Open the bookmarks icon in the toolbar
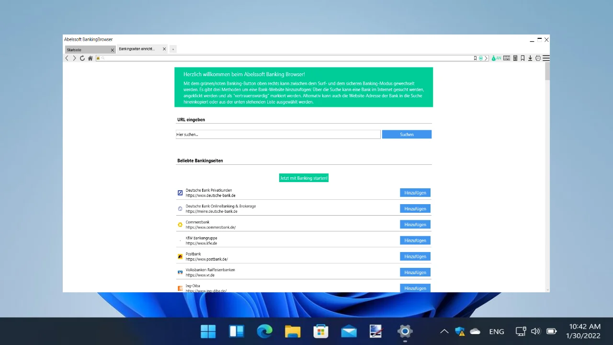Screen dimensions: 613x345 tap(522, 58)
